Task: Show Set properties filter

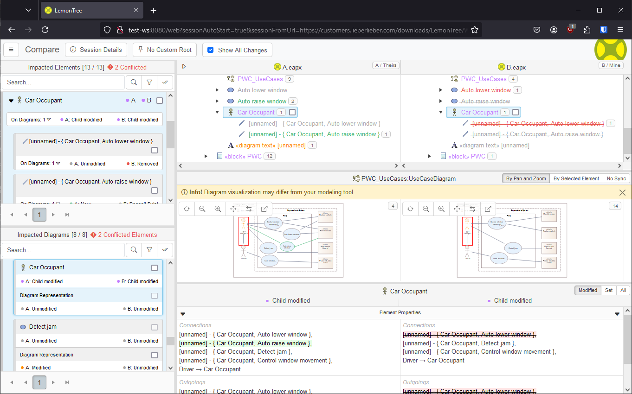Action: tap(609, 290)
